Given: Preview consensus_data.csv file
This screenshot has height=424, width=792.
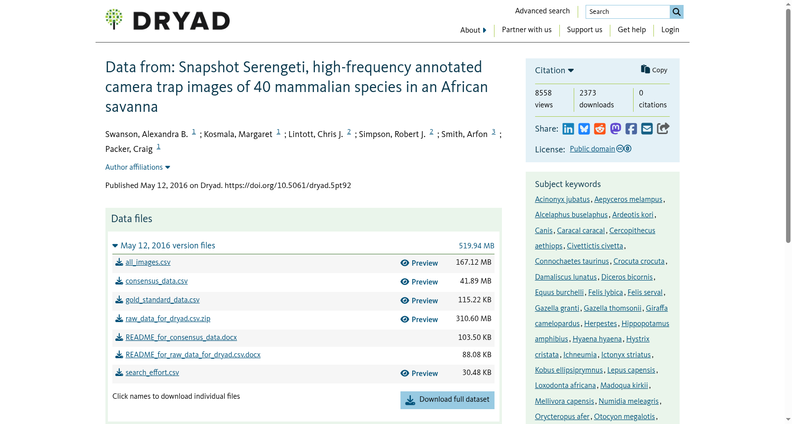Looking at the screenshot, I should pyautogui.click(x=419, y=282).
